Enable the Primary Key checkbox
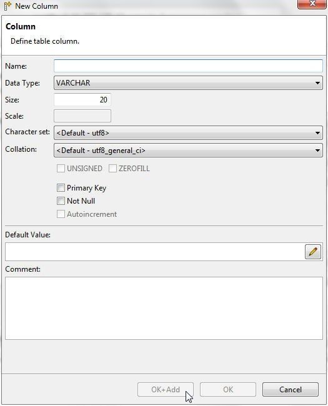 [x=61, y=188]
